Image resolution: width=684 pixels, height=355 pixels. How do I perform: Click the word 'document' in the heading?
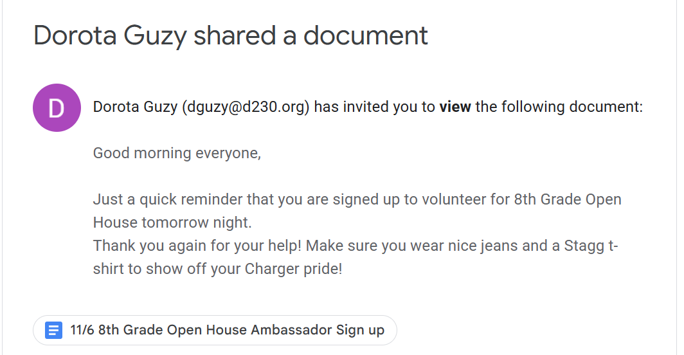pos(365,35)
